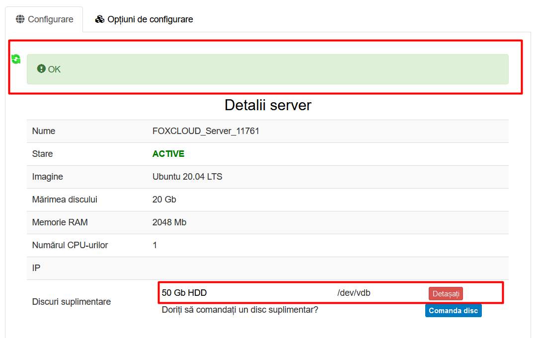Click the globe icon on Configurare tab

pyautogui.click(x=20, y=19)
